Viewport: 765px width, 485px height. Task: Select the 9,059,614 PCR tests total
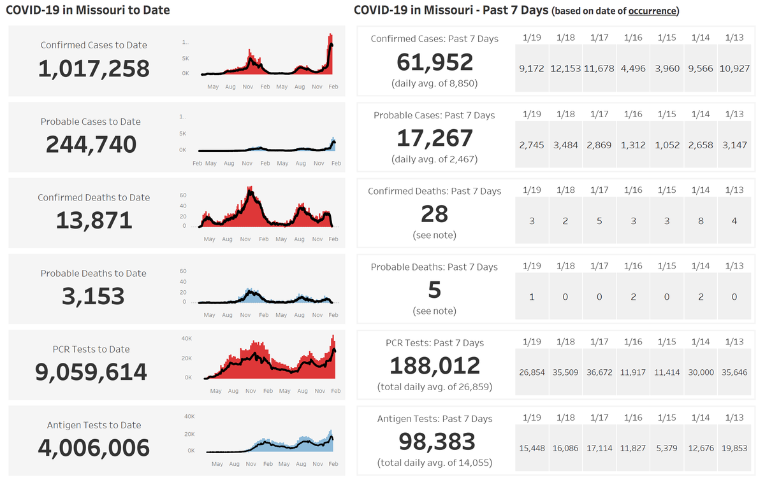pos(91,372)
